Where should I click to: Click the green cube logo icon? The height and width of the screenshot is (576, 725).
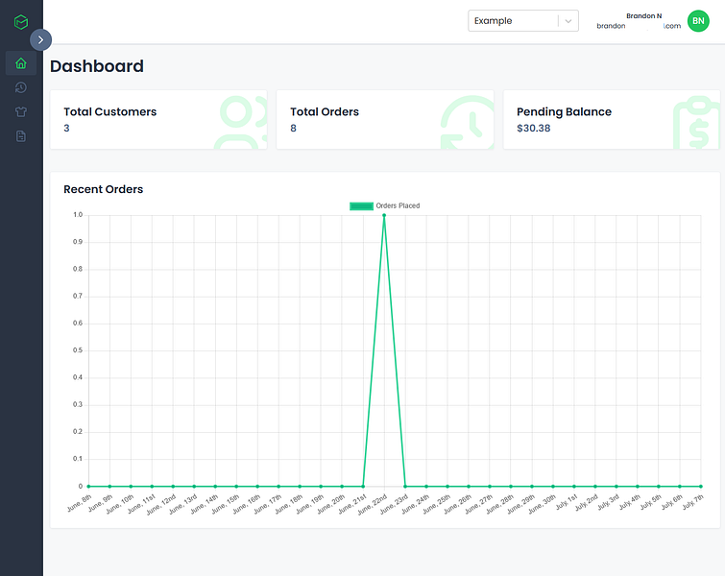click(x=21, y=21)
